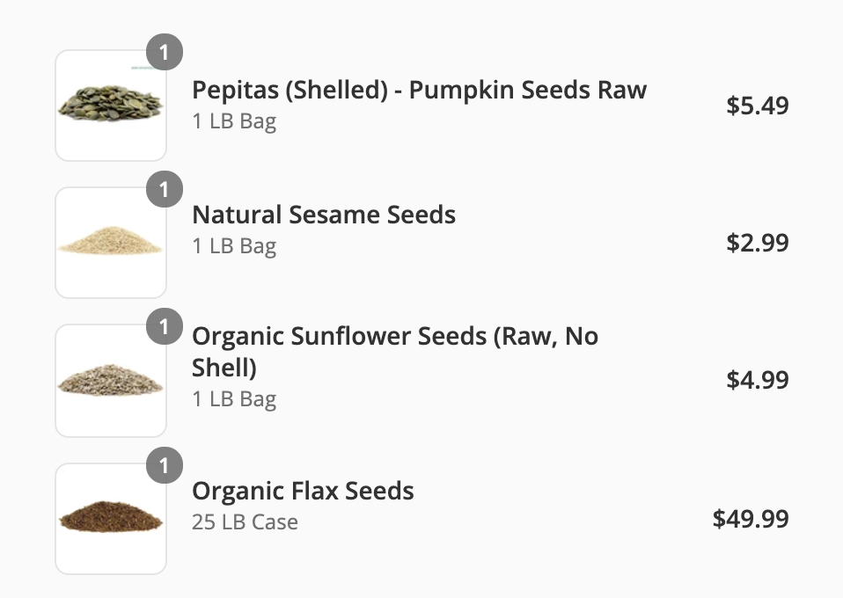843x598 pixels.
Task: Click the $2.99 price of Sesame Seeds
Action: point(757,243)
